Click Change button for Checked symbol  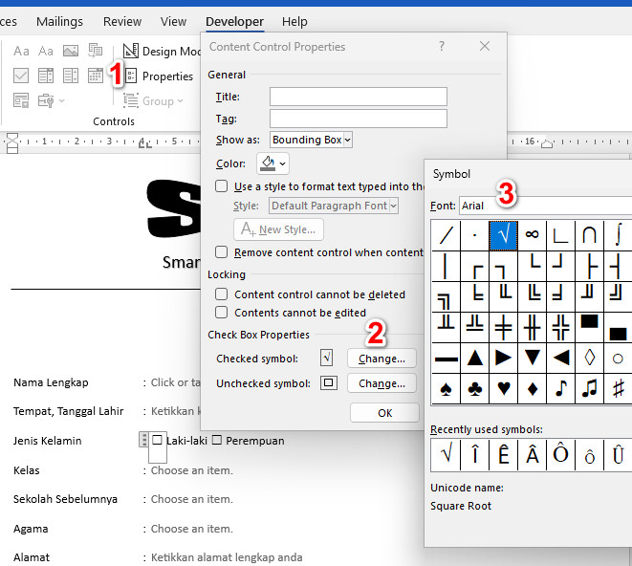point(381,359)
